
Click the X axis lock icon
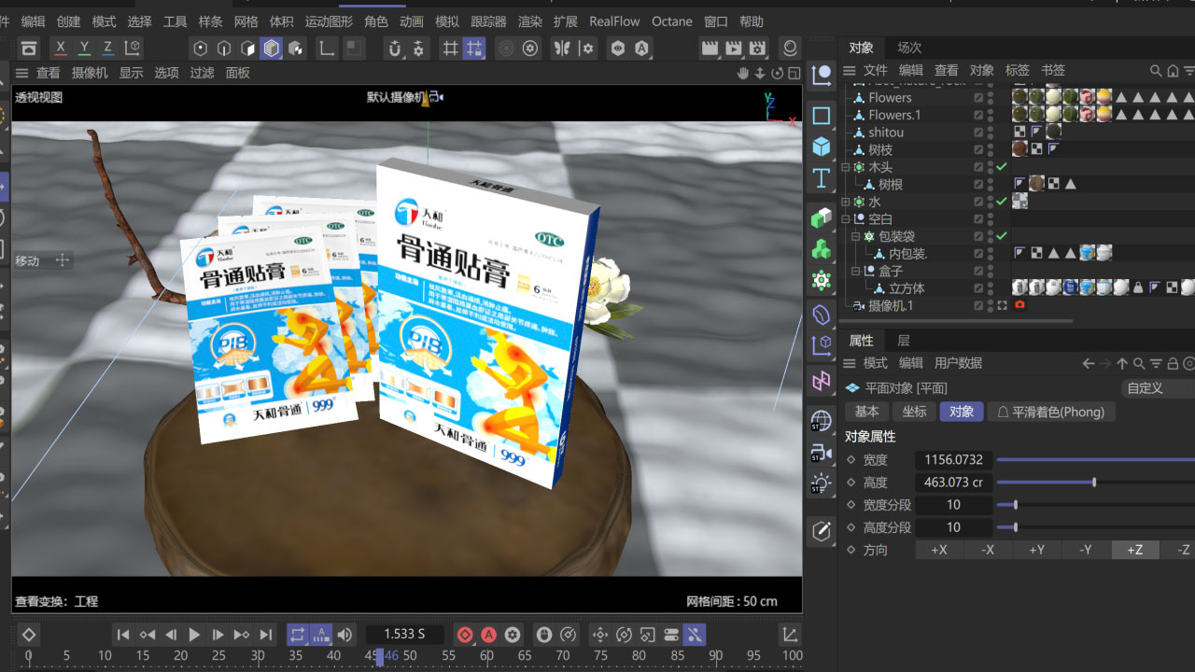pyautogui.click(x=61, y=48)
